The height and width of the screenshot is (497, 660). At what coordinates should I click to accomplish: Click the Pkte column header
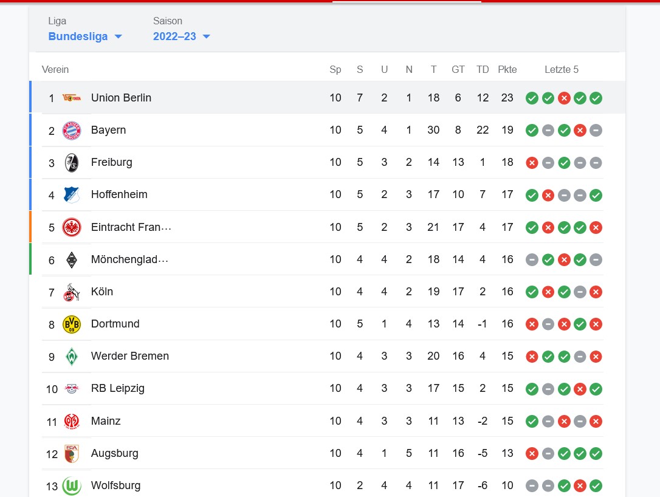[507, 69]
